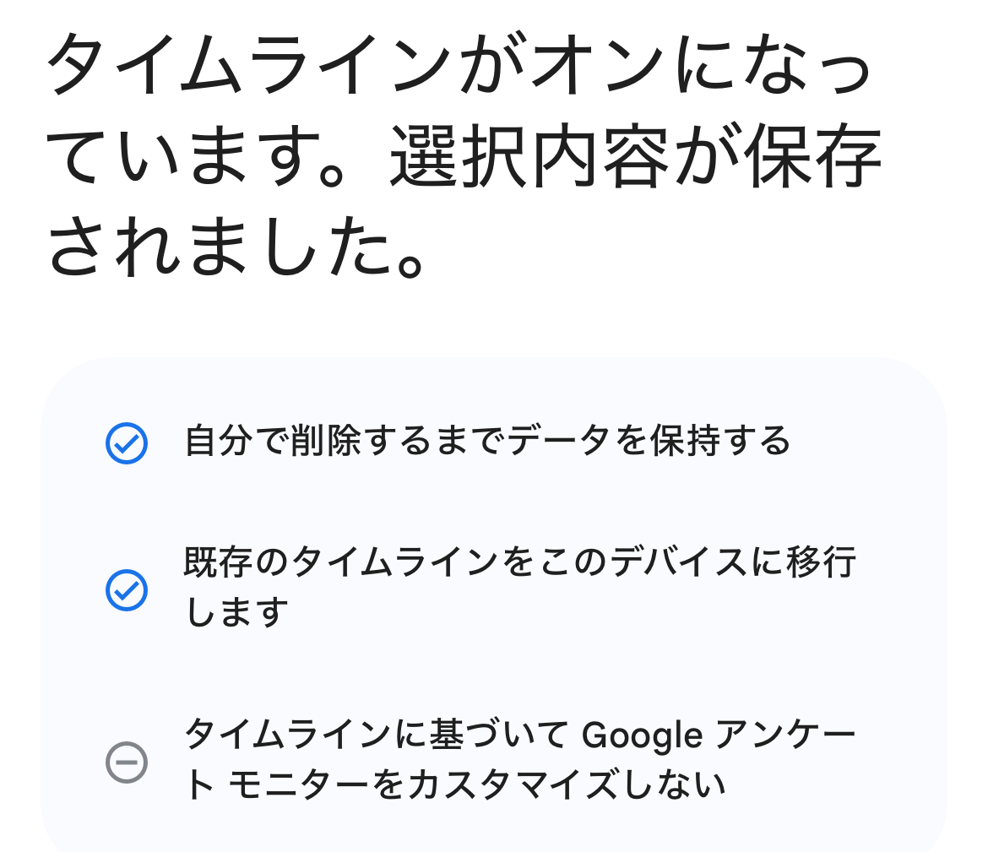The width and height of the screenshot is (988, 852).
Task: Click the gray minus circle icon
Action: click(127, 762)
